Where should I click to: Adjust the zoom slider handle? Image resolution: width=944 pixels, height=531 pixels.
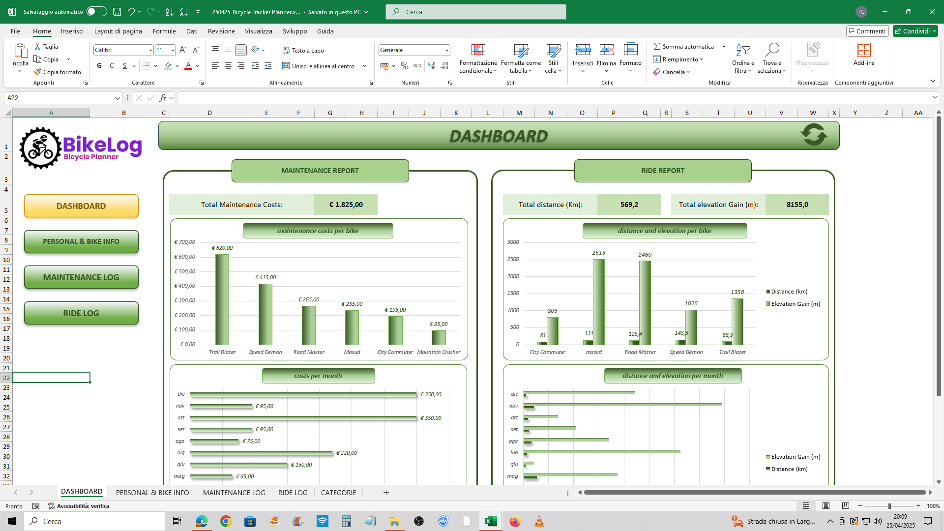tap(889, 506)
